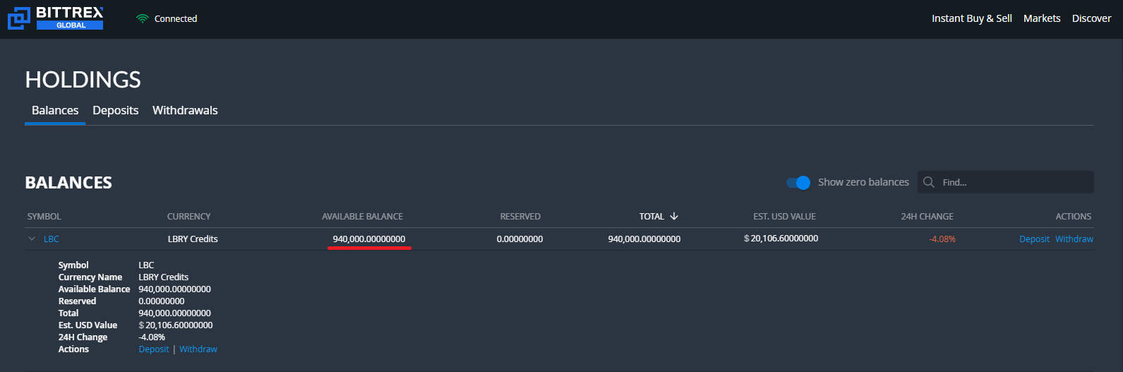Click reserved value 0.00000000 in row
Screen dimensions: 1123x372
click(520, 239)
